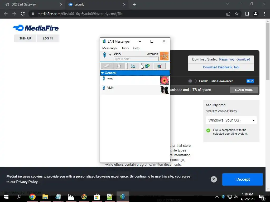Open File Explorer from the taskbar
The width and height of the screenshot is (270, 202).
click(x=45, y=197)
